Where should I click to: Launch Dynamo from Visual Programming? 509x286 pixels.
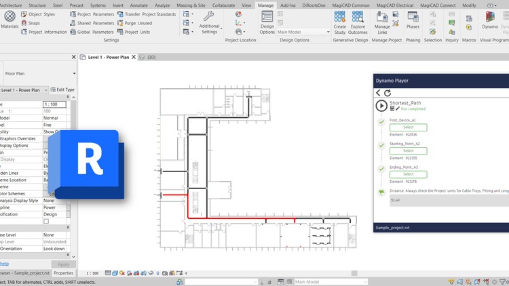490,20
